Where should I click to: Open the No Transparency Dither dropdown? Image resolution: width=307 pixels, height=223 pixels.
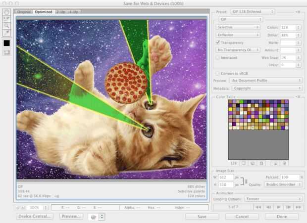pos(238,50)
